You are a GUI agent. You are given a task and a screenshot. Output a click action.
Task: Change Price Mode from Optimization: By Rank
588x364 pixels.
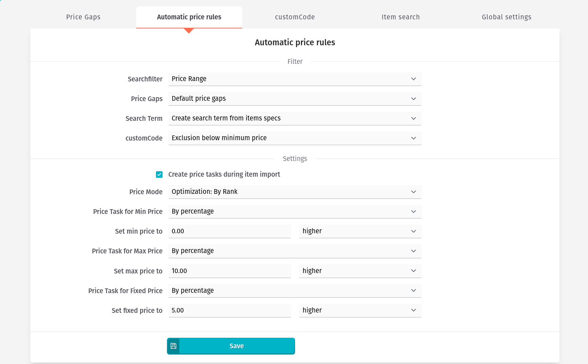(295, 192)
